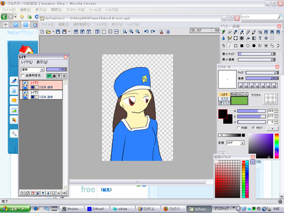Open dropdown arrow next to Open folder icon
Image resolution: width=284 pixels, height=213 pixels.
click(53, 32)
